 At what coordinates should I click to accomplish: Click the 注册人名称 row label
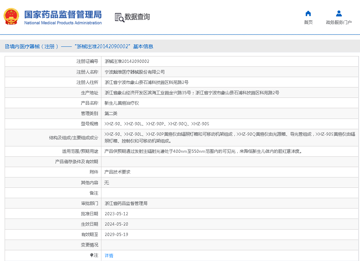pos(87,72)
